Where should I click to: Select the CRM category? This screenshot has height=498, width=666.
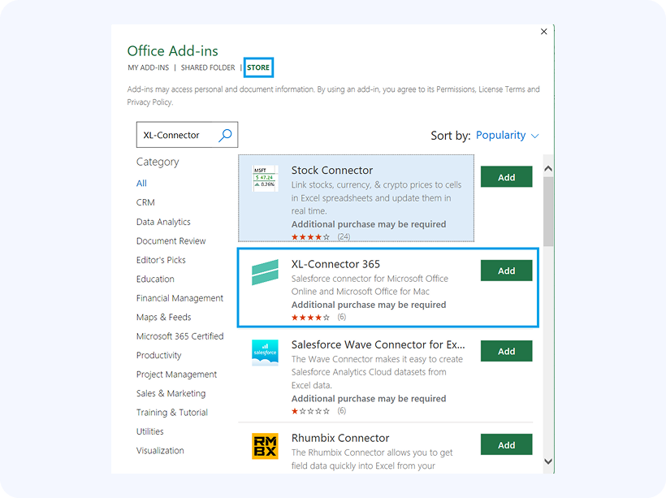[x=145, y=202]
